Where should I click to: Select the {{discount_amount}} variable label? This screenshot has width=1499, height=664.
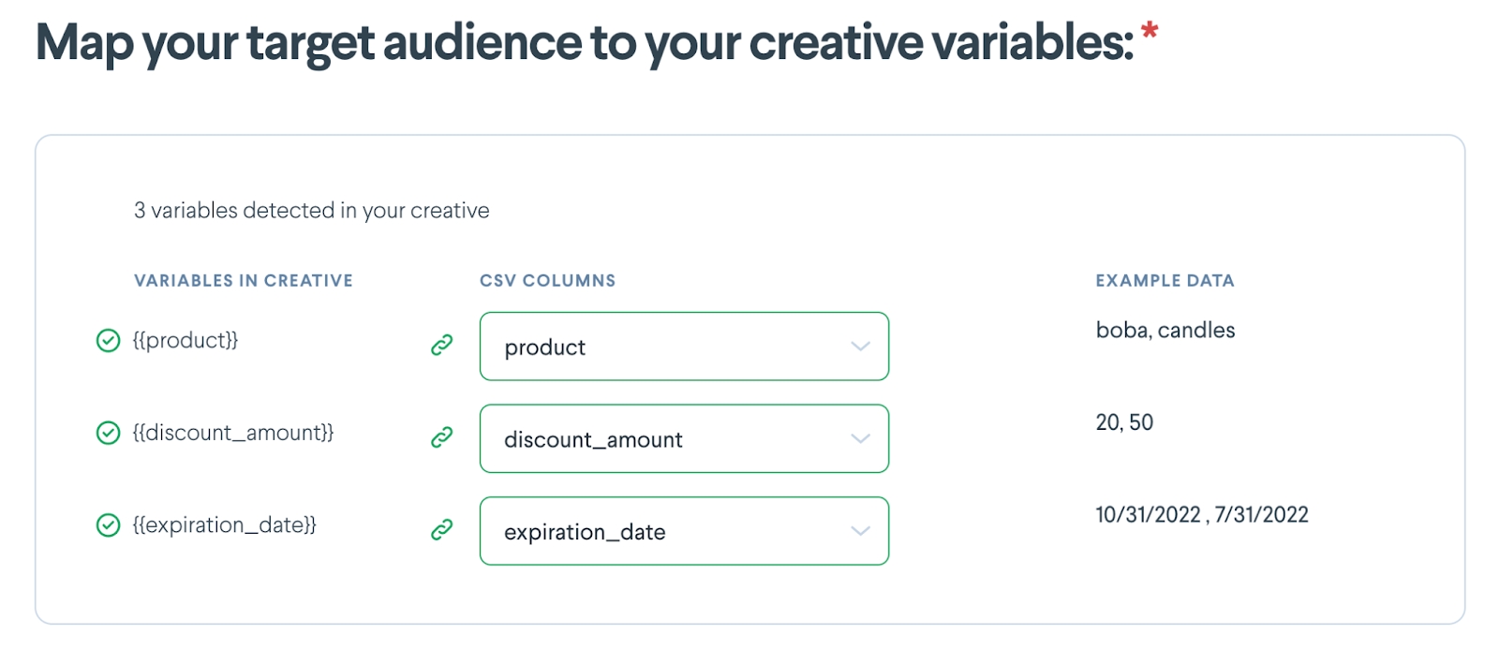(x=233, y=433)
